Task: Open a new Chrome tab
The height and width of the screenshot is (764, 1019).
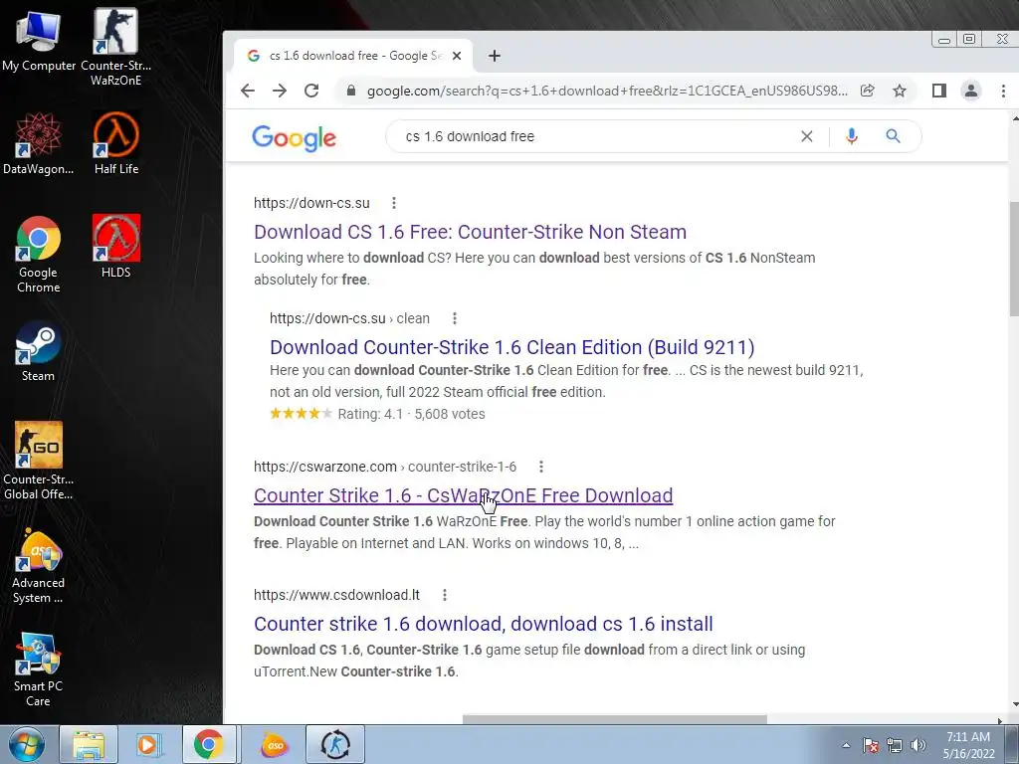Action: coord(494,56)
